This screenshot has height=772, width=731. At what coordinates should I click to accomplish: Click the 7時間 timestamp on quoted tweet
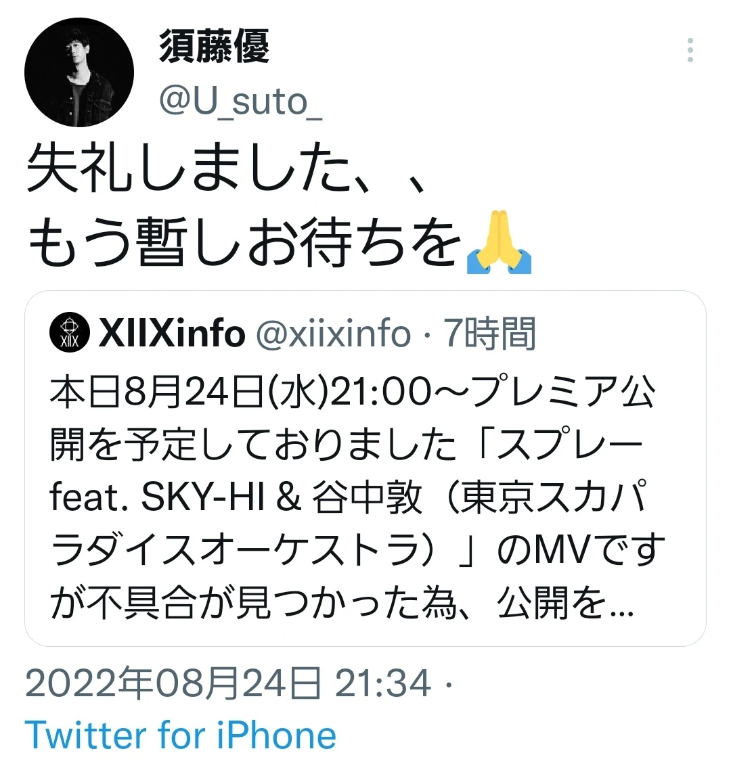[x=489, y=334]
